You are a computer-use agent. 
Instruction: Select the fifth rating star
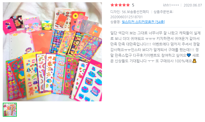point(128,5)
